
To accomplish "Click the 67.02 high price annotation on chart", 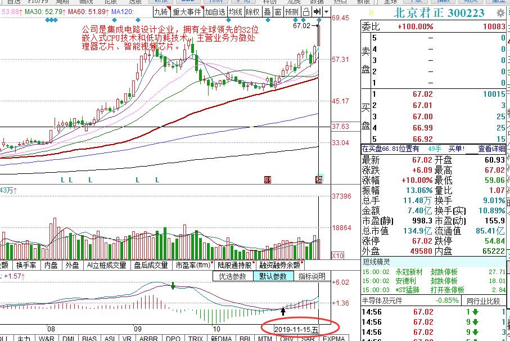I will [302, 25].
